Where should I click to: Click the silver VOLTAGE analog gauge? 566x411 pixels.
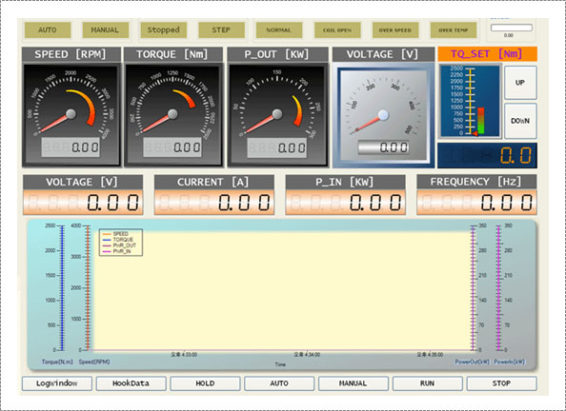tap(383, 115)
